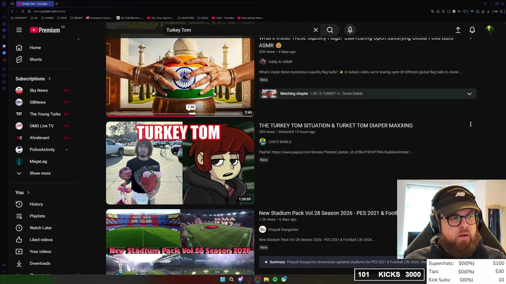
Task: Open the REDDIT bookmarks folder
Action: (x=76, y=18)
